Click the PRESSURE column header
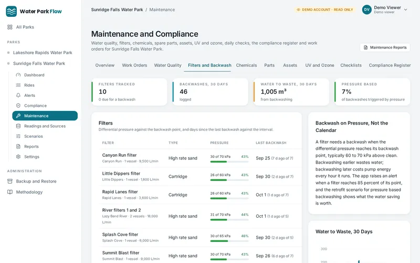The image size is (420, 263). (x=219, y=143)
